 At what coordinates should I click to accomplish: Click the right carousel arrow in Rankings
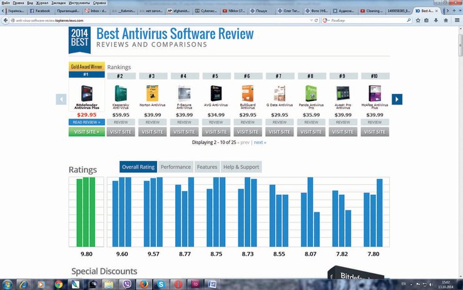click(x=397, y=99)
